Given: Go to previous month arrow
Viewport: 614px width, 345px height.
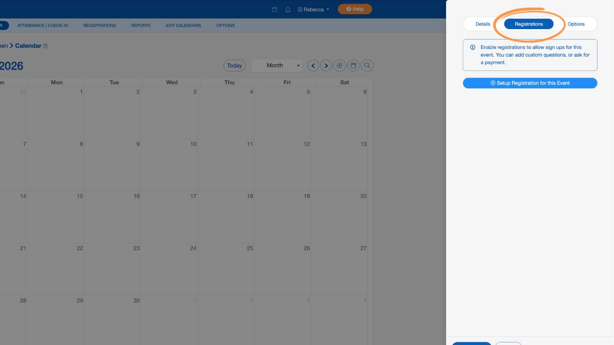Looking at the screenshot, I should [x=313, y=66].
